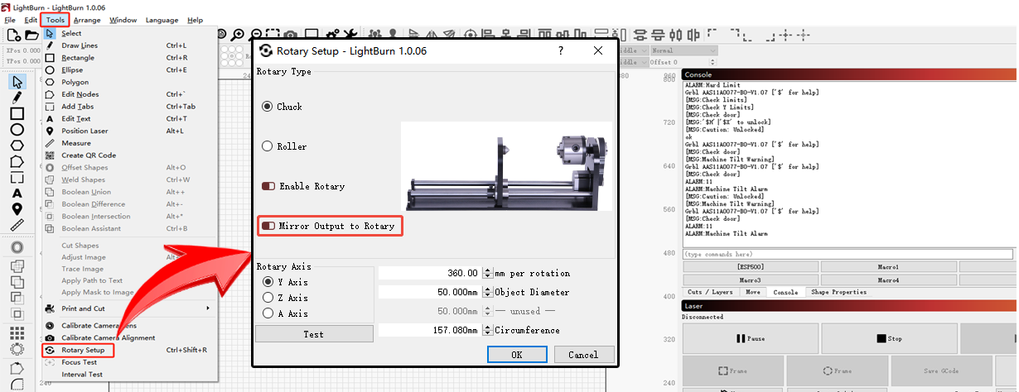Click in the Object Diameter field
Image resolution: width=1019 pixels, height=392 pixels.
(x=429, y=292)
